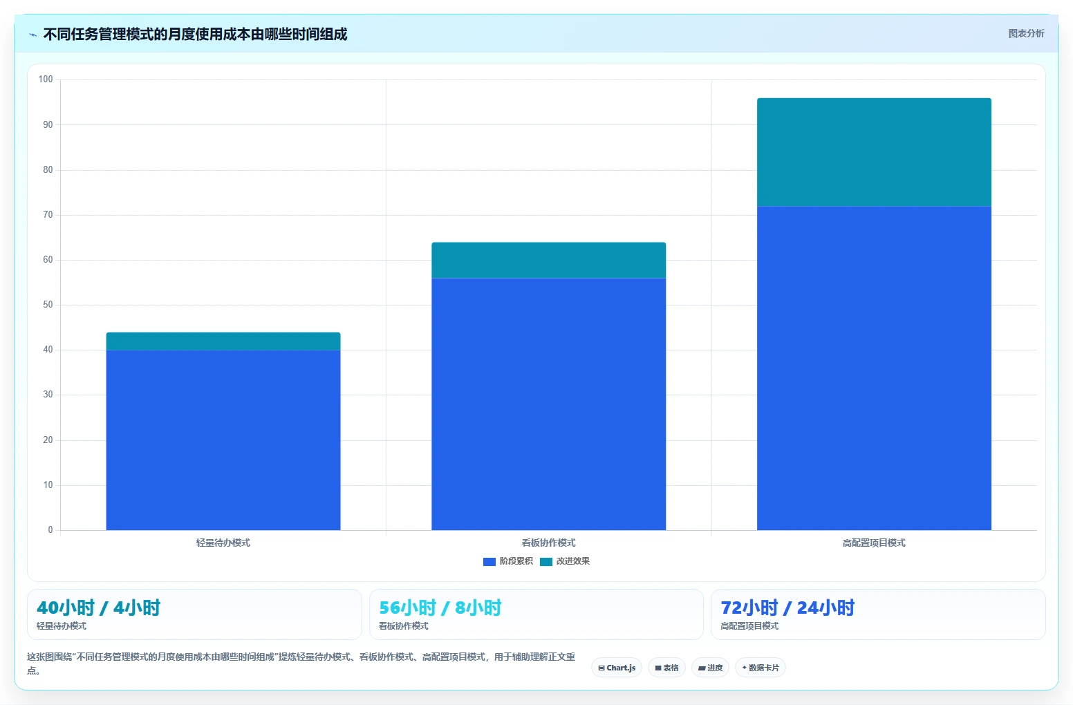
Task: Click 轻量待办模式 caption under 40小时 card
Action: tap(62, 626)
